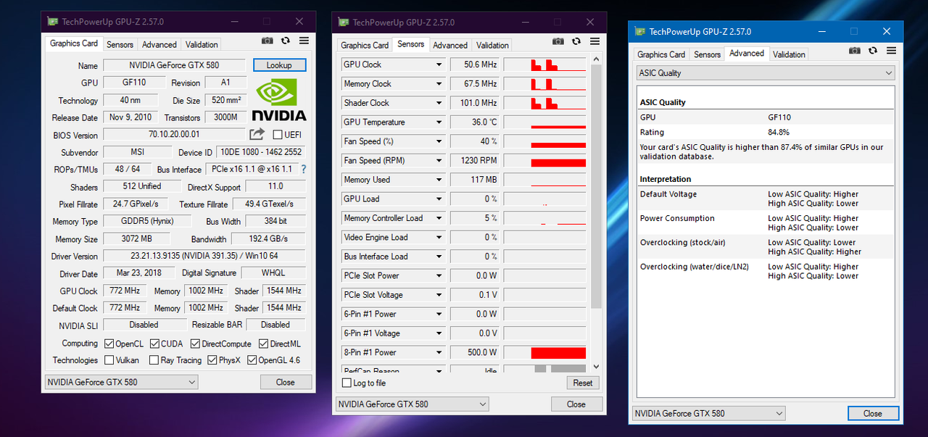The image size is (928, 437).
Task: Click the Driver Version field
Action: [204, 256]
